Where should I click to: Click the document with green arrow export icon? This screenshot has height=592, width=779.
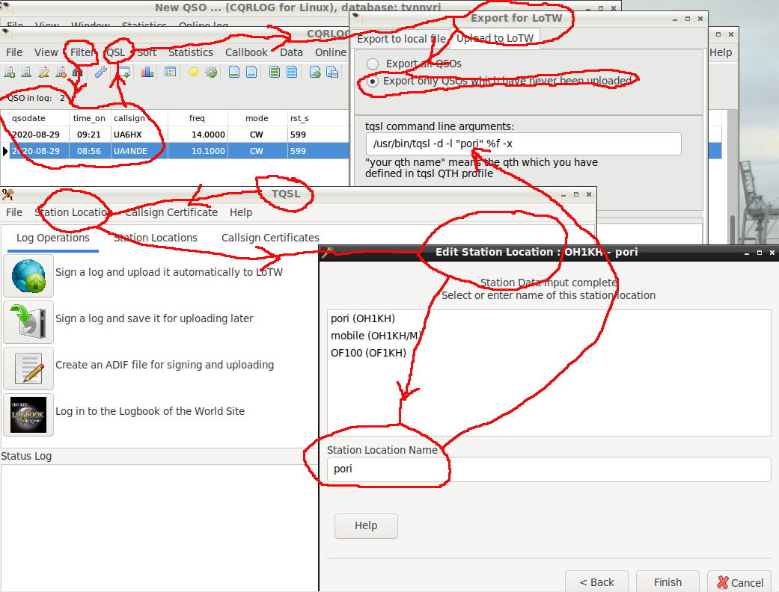click(315, 73)
